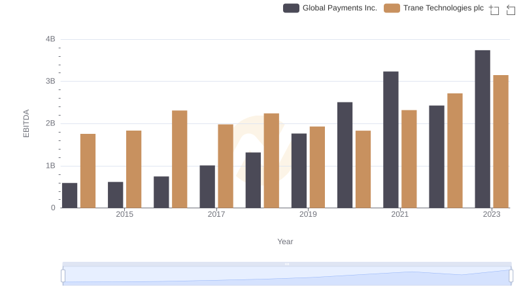
Task: Click the 2023 Global Payments dark bar
Action: 482,129
